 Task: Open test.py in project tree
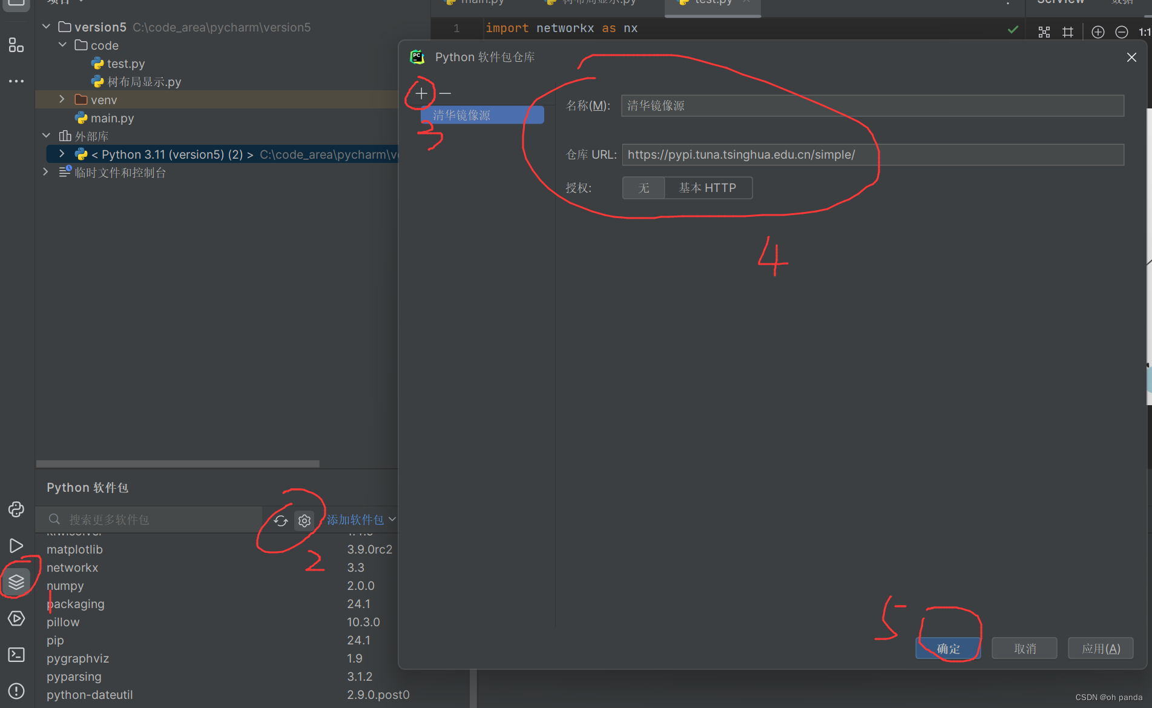126,64
